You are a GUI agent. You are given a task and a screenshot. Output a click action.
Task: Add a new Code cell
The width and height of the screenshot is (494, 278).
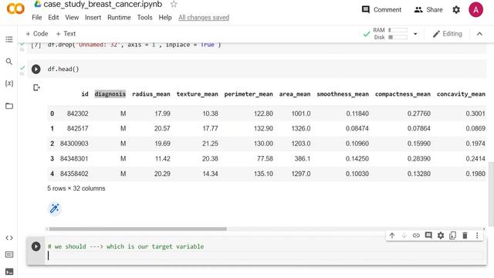[37, 33]
